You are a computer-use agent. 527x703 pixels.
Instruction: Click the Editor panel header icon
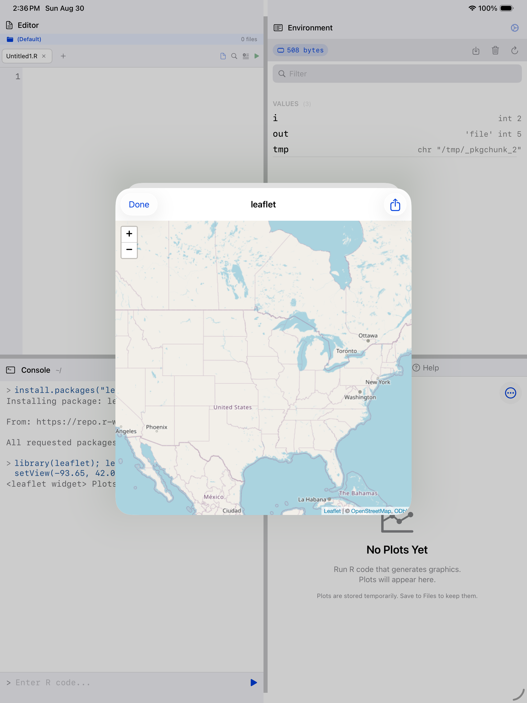[x=9, y=25]
